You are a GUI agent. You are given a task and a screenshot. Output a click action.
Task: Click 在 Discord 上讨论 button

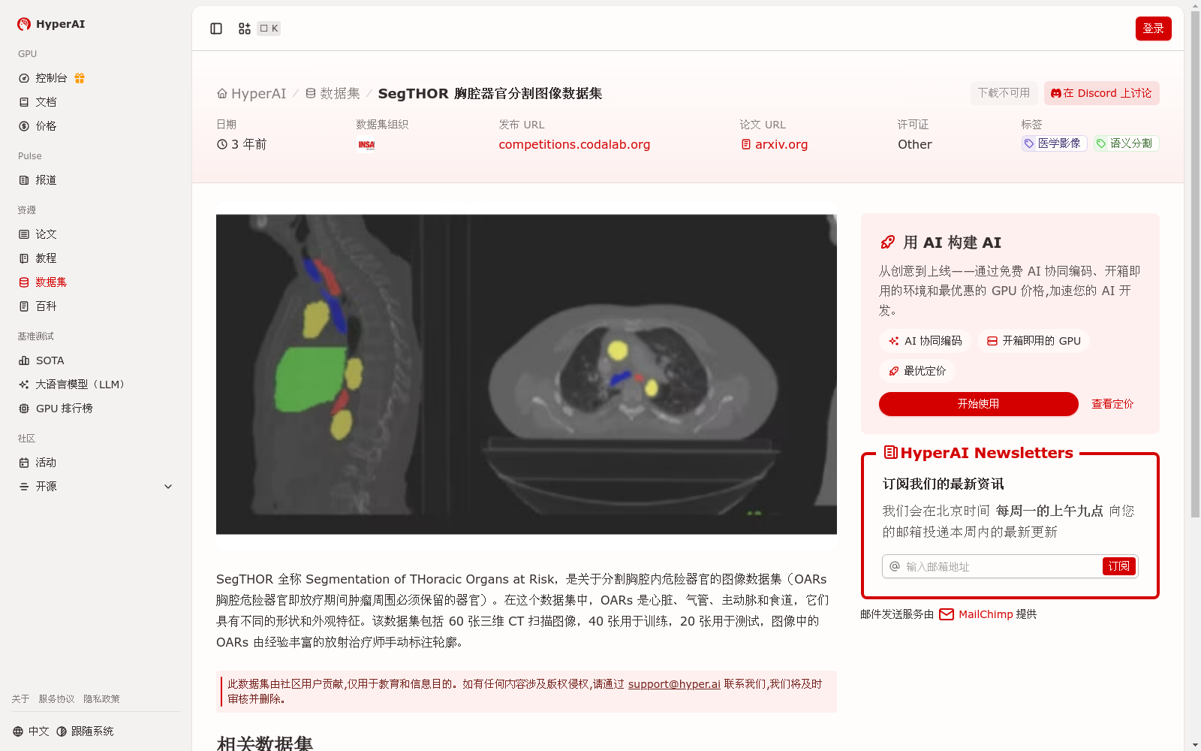click(1101, 93)
